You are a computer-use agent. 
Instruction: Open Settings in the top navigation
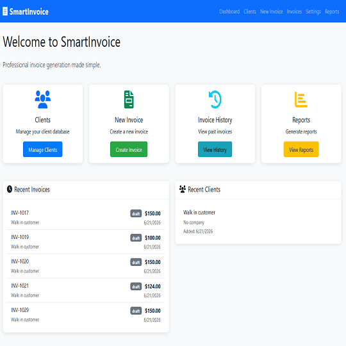click(313, 12)
